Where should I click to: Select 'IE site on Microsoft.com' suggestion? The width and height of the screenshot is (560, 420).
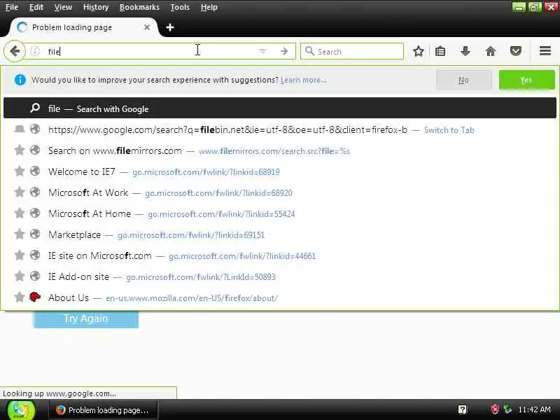[x=279, y=255]
